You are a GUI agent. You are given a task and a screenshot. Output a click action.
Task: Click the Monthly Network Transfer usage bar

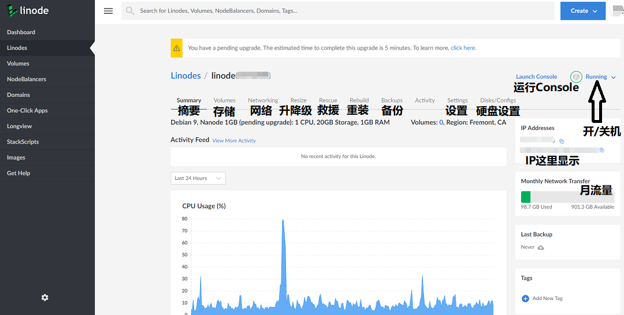pyautogui.click(x=567, y=197)
